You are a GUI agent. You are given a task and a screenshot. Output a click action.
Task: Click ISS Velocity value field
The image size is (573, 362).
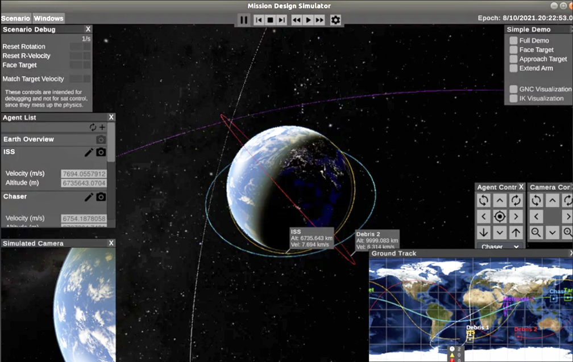pos(84,174)
